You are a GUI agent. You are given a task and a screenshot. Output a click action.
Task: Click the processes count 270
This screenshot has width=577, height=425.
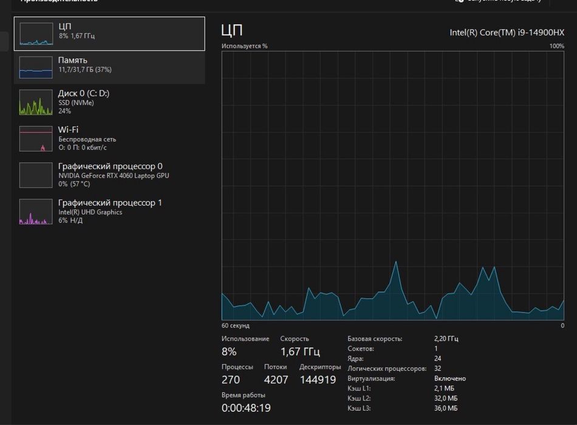pyautogui.click(x=230, y=379)
